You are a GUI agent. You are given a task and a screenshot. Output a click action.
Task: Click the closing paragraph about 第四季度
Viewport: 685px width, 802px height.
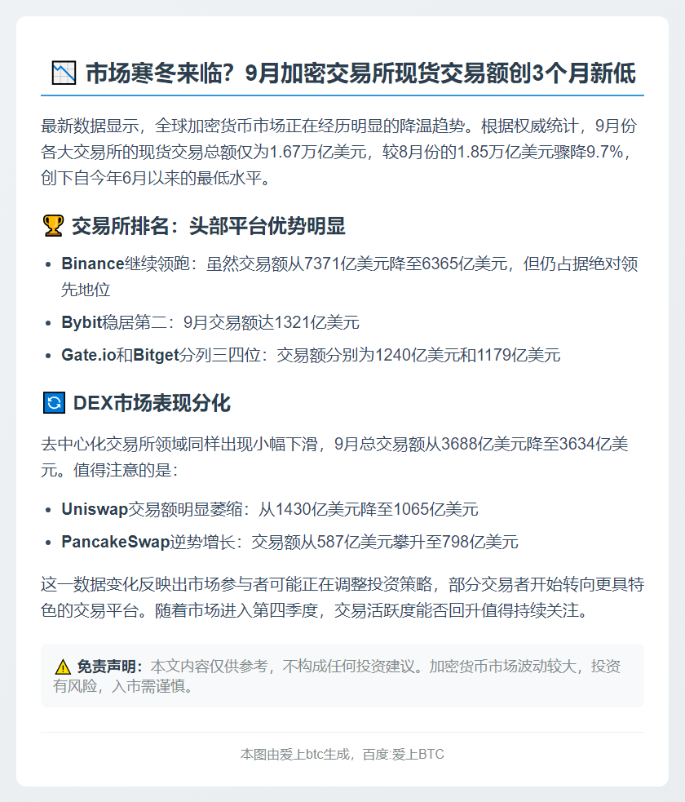342,597
